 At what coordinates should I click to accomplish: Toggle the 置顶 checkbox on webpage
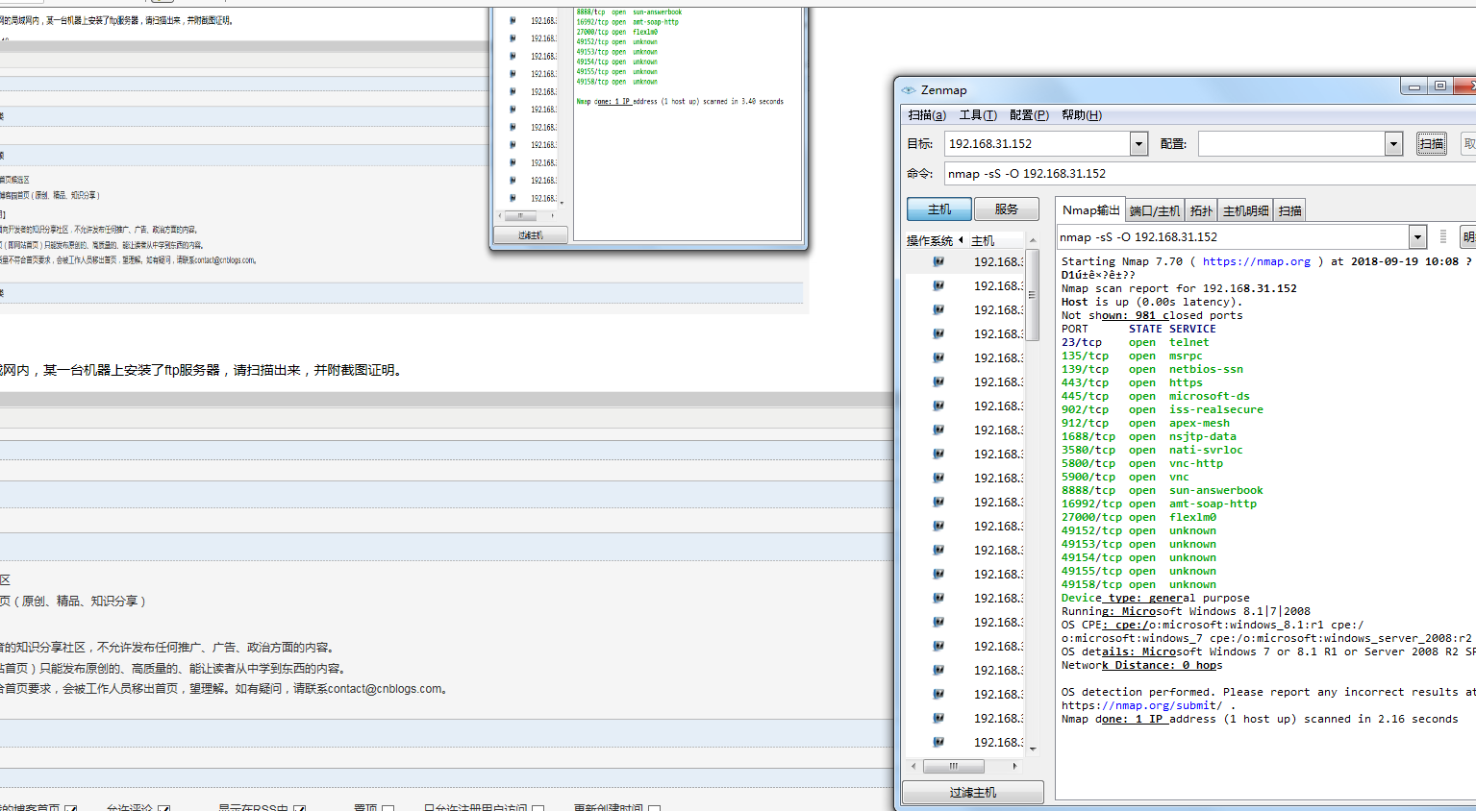coord(388,809)
